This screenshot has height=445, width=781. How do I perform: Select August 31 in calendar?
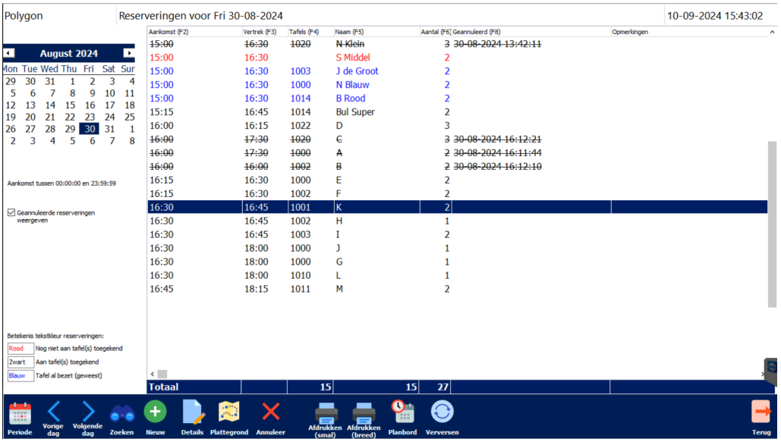pos(109,129)
